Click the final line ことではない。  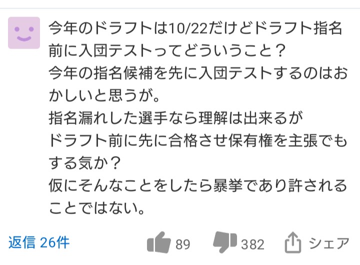(97, 209)
